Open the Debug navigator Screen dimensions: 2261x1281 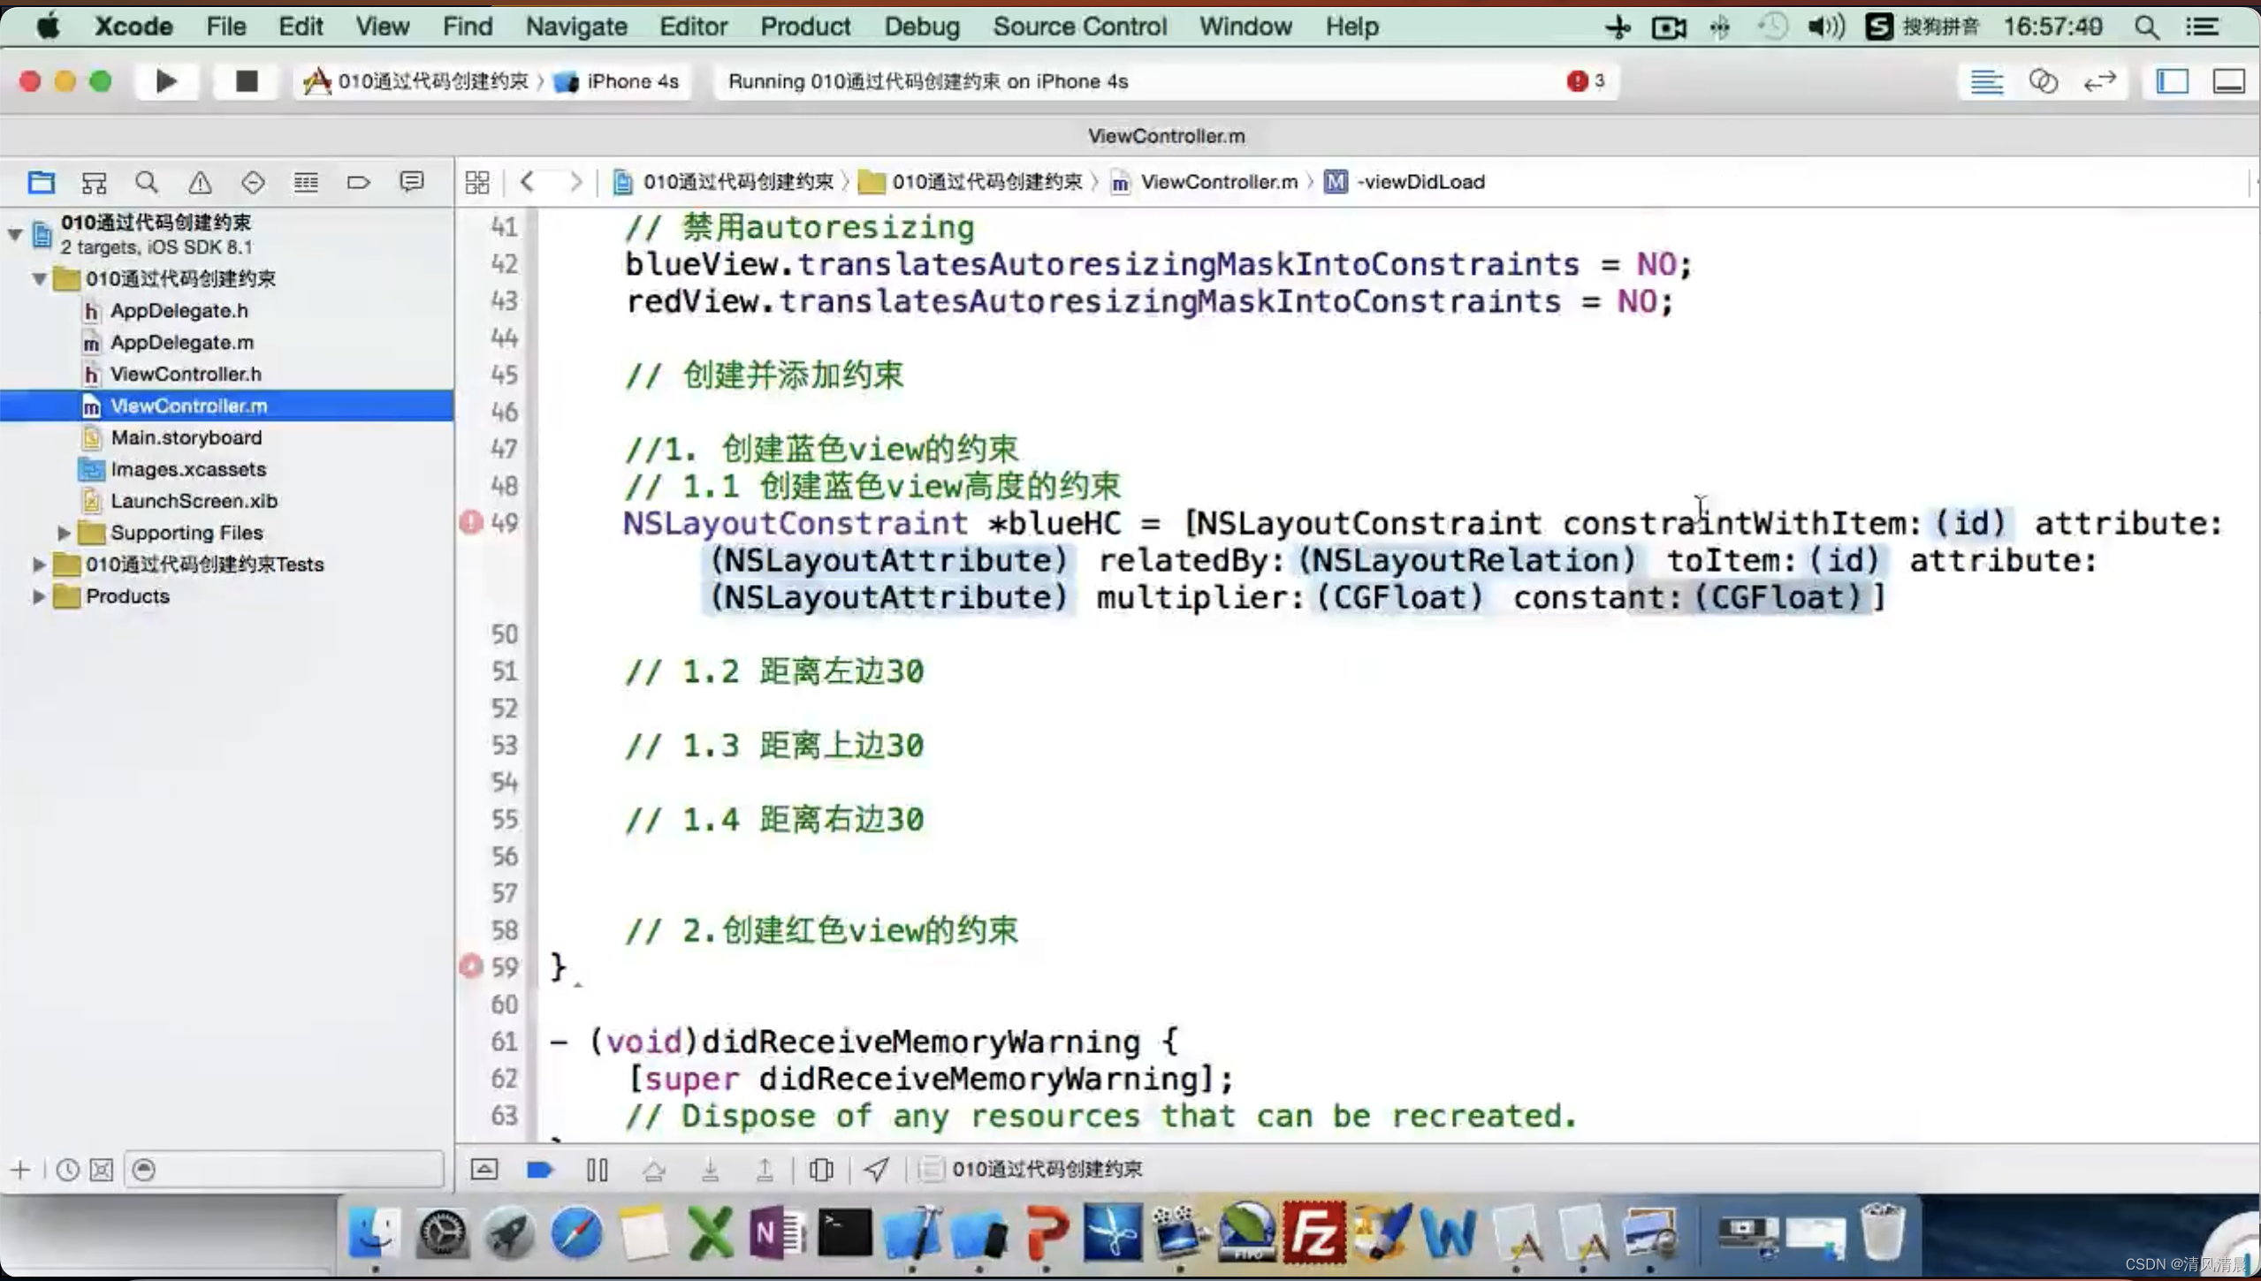pyautogui.click(x=306, y=182)
